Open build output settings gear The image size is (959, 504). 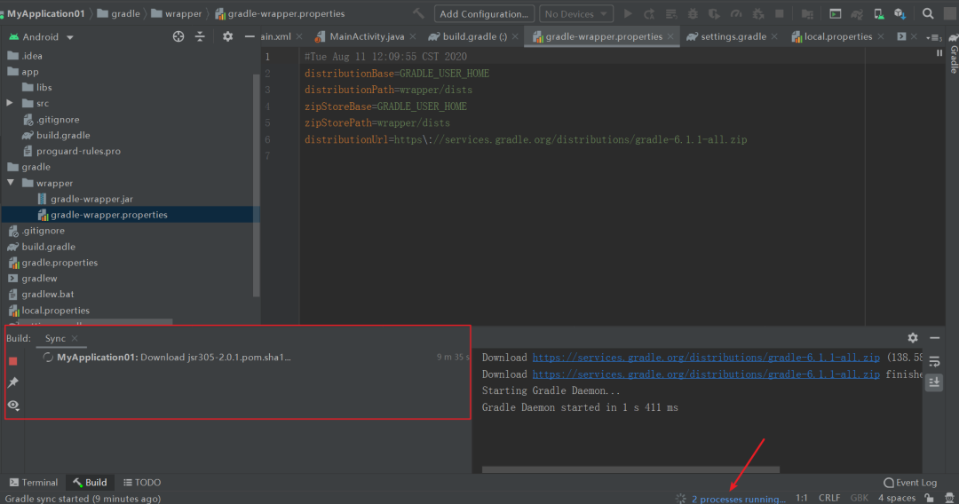tap(913, 338)
